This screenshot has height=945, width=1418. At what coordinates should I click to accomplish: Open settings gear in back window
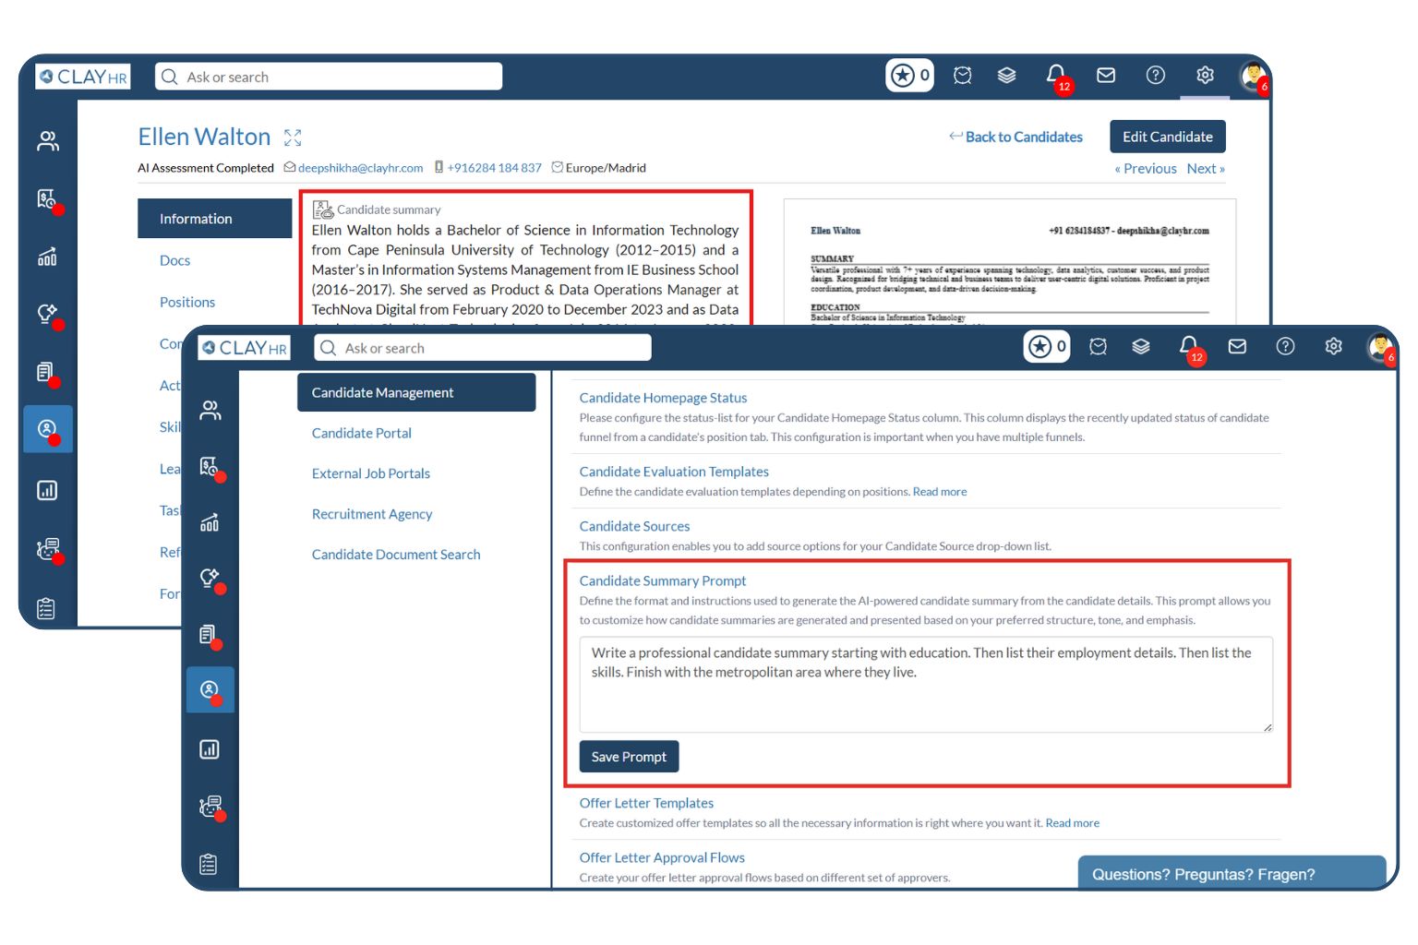pos(1205,76)
